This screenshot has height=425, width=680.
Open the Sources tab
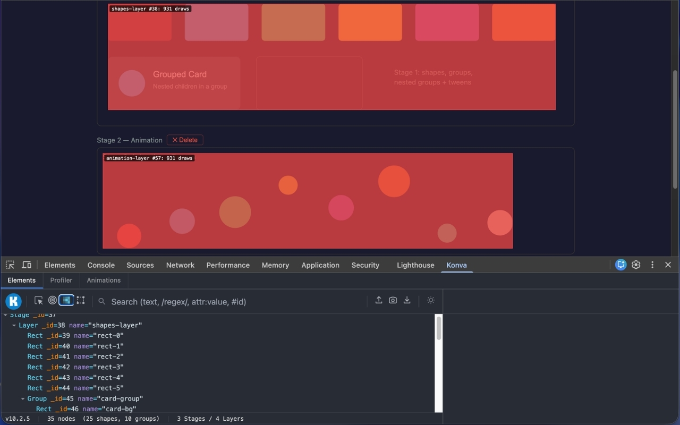pos(140,265)
